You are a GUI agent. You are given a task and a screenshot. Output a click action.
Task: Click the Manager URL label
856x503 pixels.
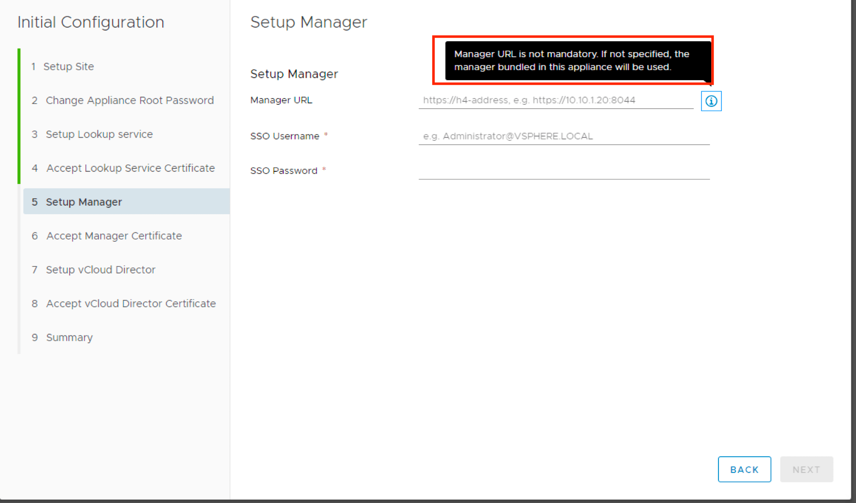(x=281, y=101)
